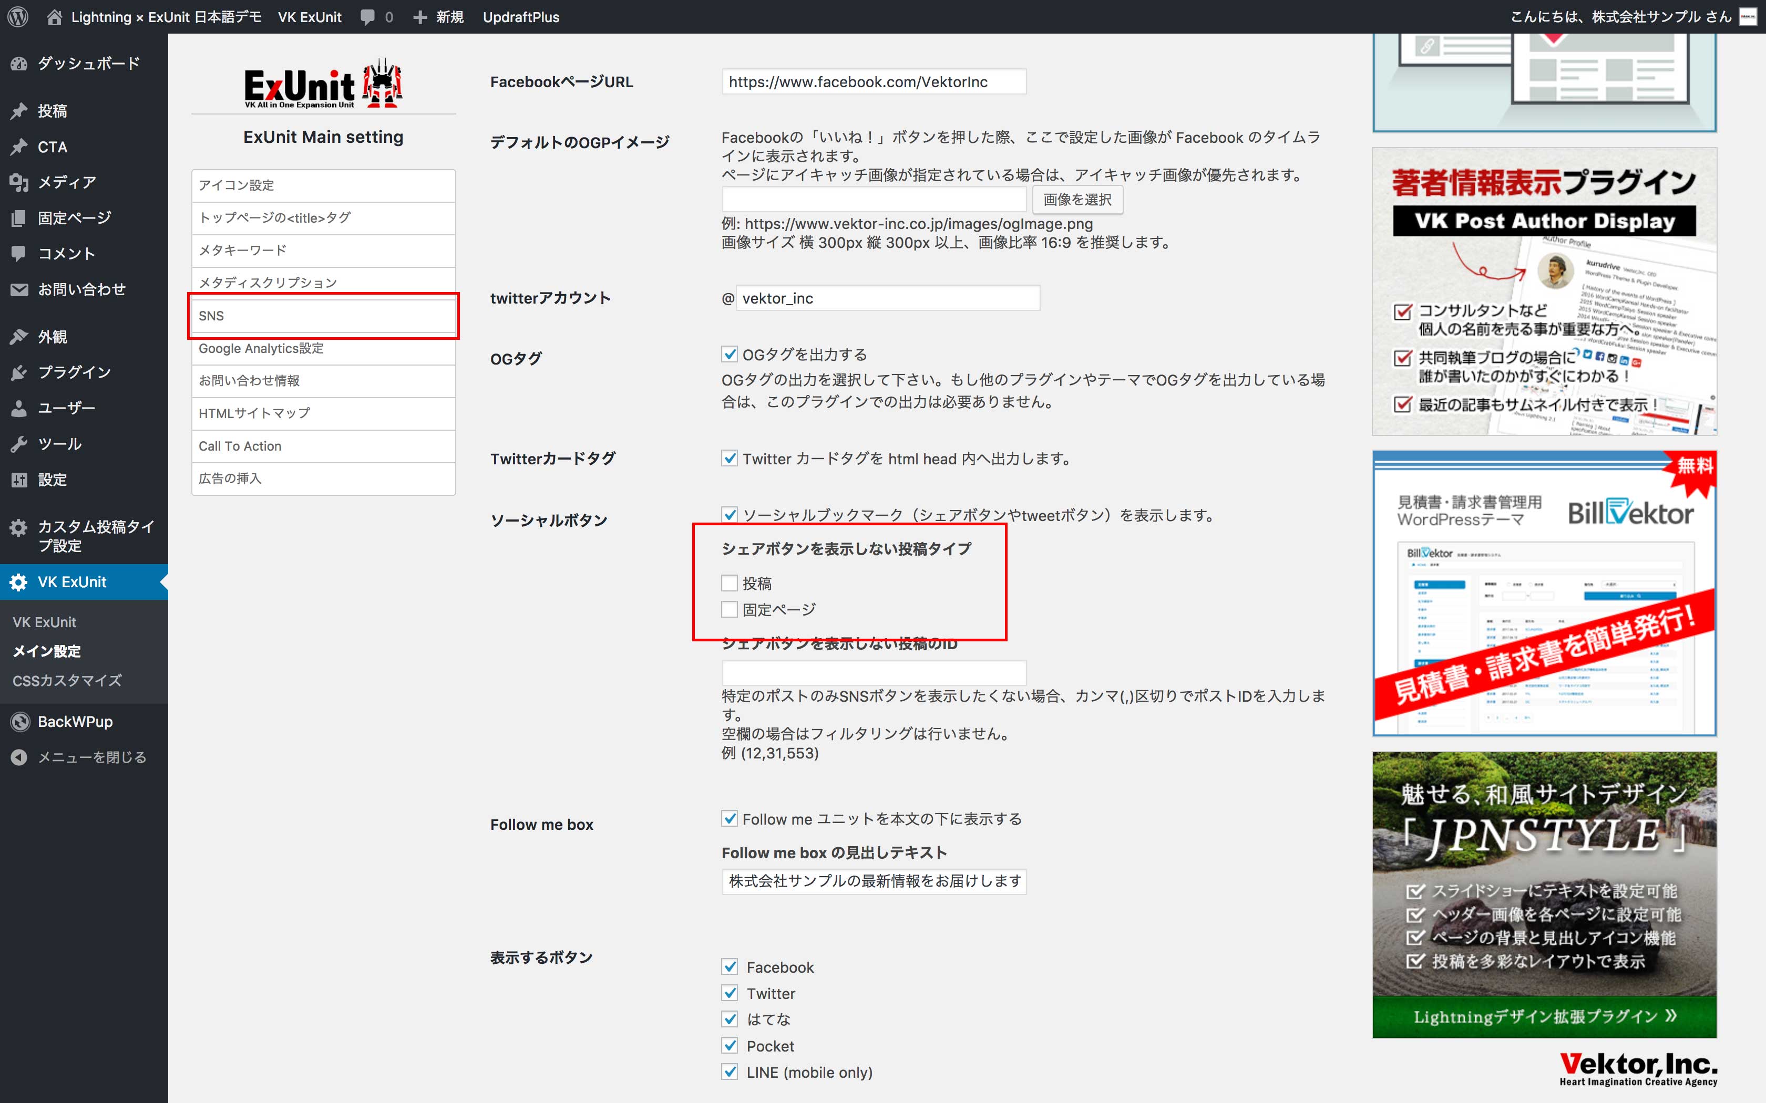Uncheck the Pocket button checkbox

pos(729,1045)
